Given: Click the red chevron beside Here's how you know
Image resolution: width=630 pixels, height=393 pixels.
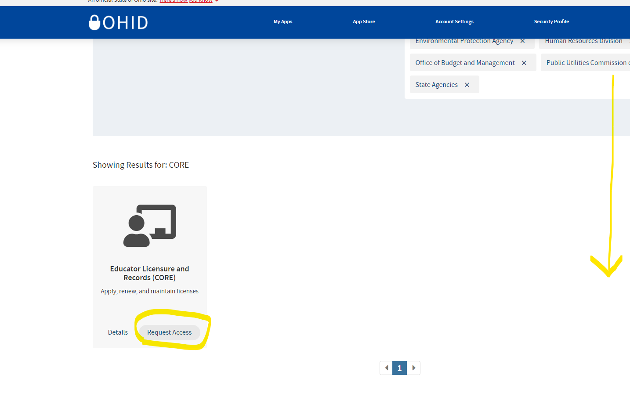Looking at the screenshot, I should point(216,1).
